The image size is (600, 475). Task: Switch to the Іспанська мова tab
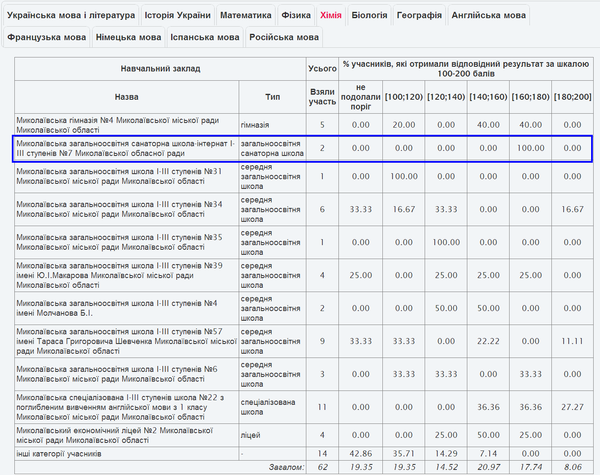[205, 37]
